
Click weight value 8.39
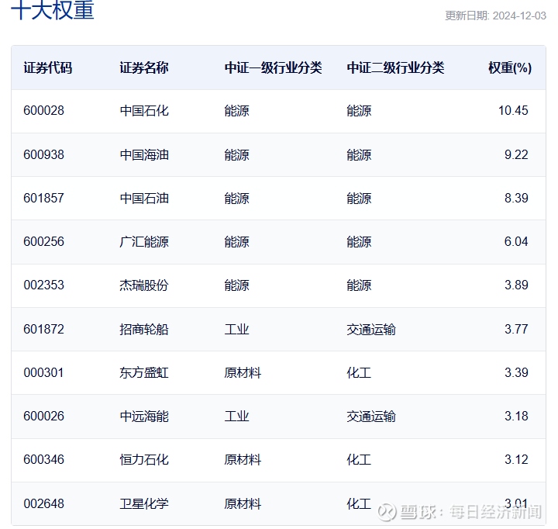point(516,198)
